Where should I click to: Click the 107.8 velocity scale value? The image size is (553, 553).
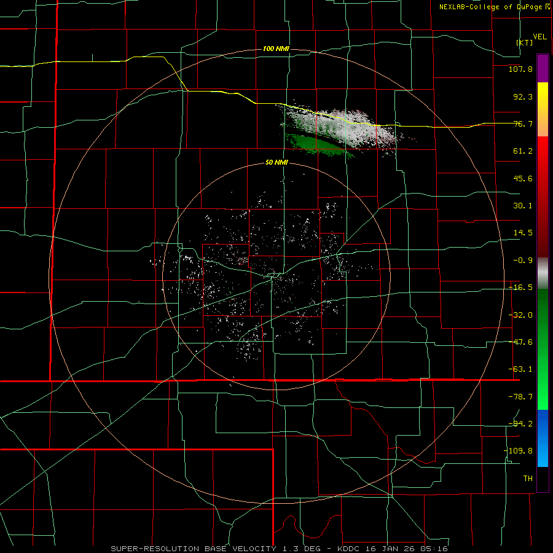[x=520, y=69]
